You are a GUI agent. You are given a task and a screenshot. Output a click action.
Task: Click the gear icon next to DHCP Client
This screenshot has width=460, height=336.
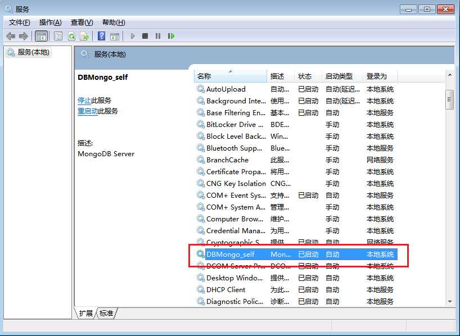click(x=200, y=289)
